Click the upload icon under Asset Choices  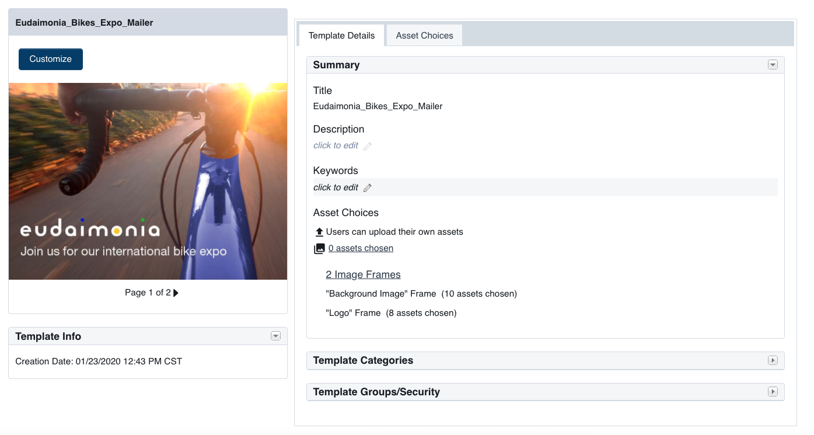[319, 232]
